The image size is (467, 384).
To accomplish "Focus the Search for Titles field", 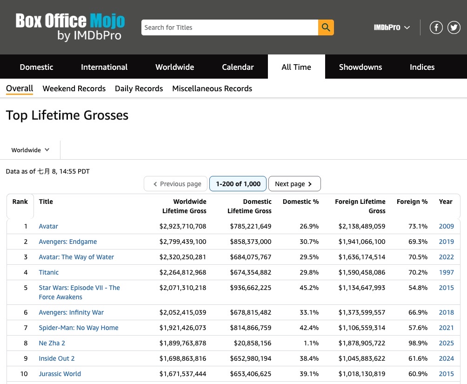I will [x=230, y=27].
